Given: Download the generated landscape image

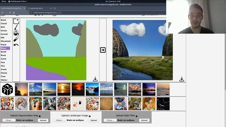Looking at the screenshot, I should (182, 79).
